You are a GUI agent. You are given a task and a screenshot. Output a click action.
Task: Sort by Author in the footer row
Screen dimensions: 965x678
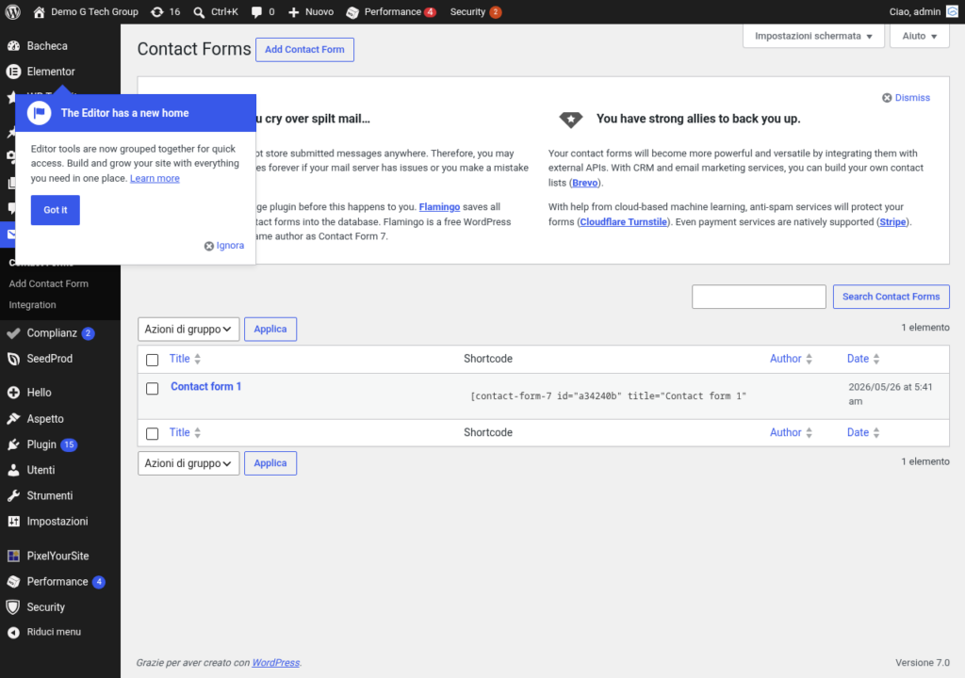click(x=791, y=432)
